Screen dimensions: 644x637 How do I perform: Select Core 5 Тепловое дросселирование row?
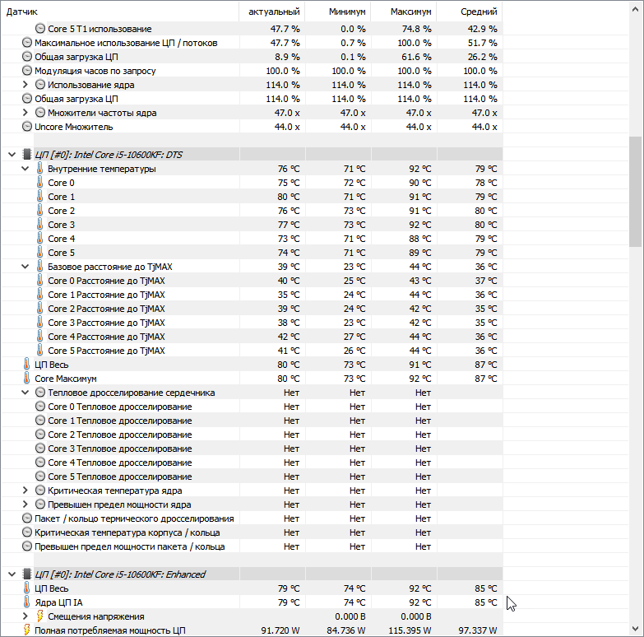click(252, 477)
